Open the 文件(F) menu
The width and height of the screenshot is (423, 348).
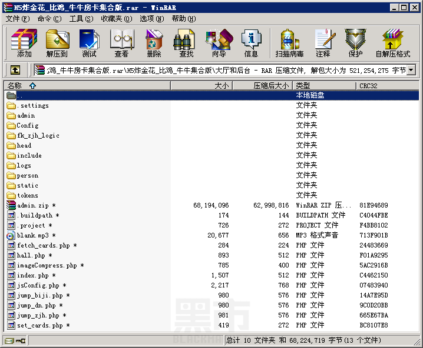pos(18,19)
